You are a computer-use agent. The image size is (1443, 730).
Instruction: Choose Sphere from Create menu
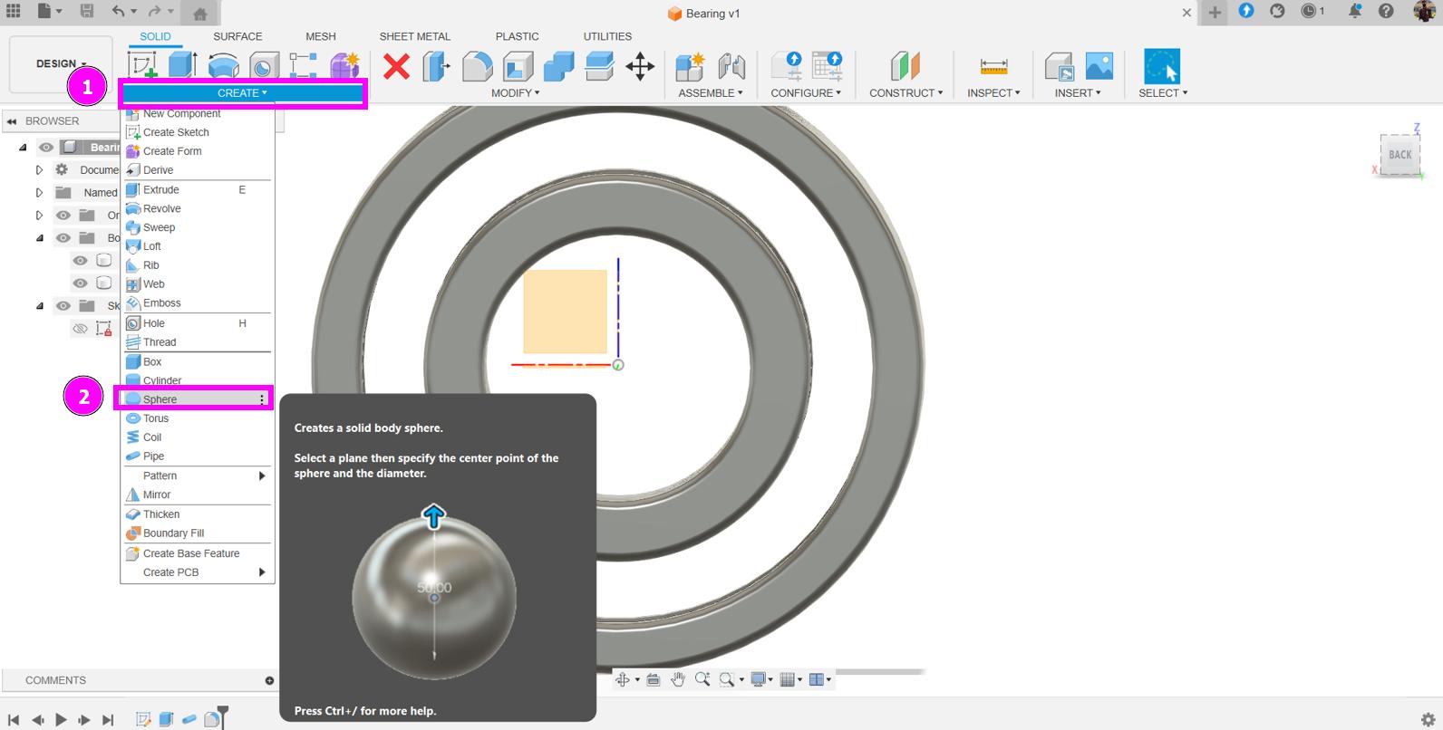click(198, 399)
